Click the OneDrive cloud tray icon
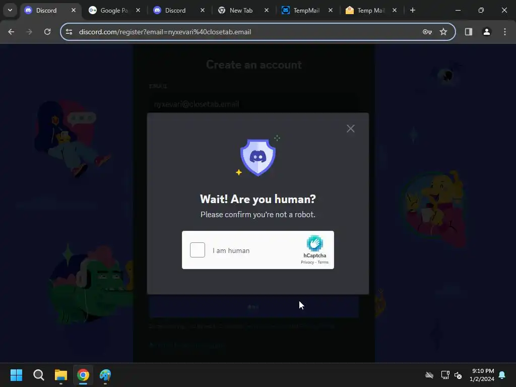 coord(429,375)
